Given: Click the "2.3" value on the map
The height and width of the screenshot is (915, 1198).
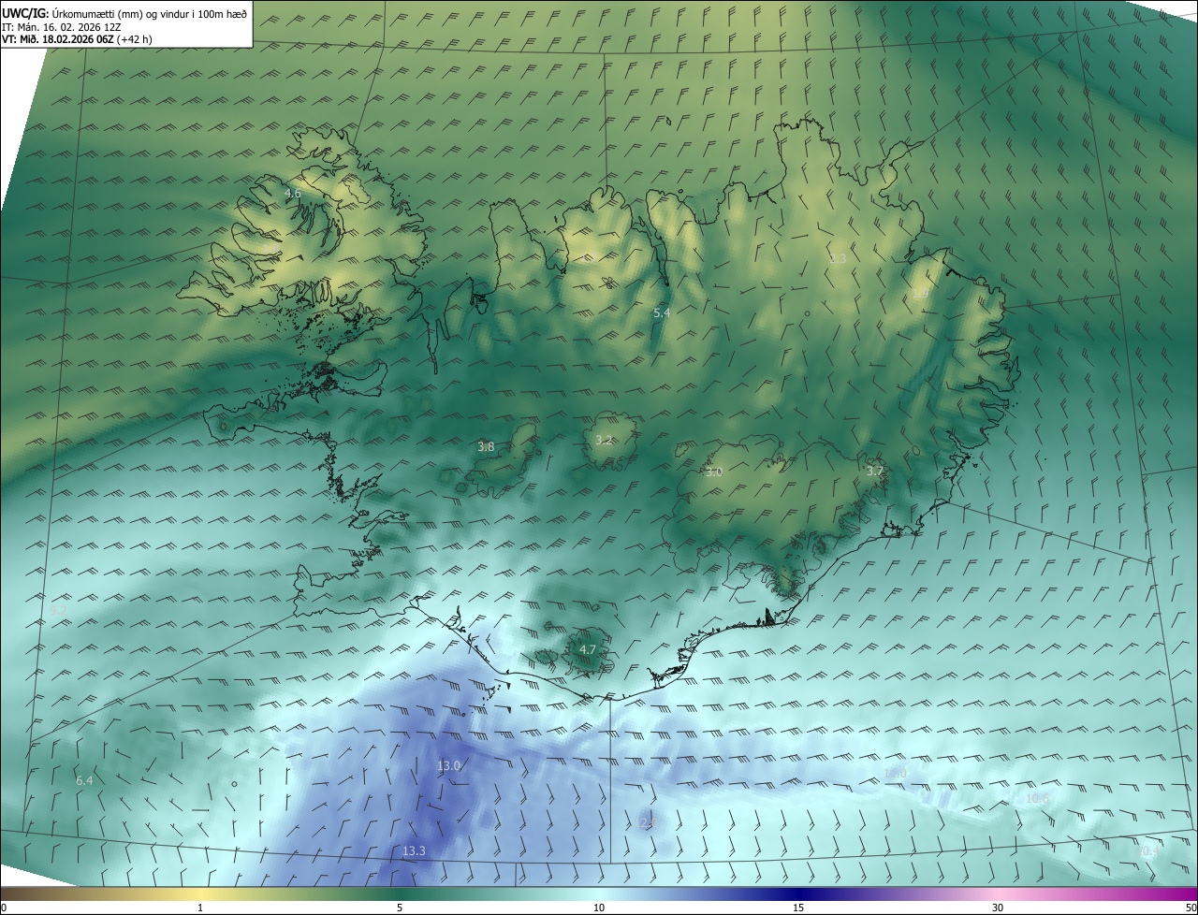Looking at the screenshot, I should click(838, 258).
